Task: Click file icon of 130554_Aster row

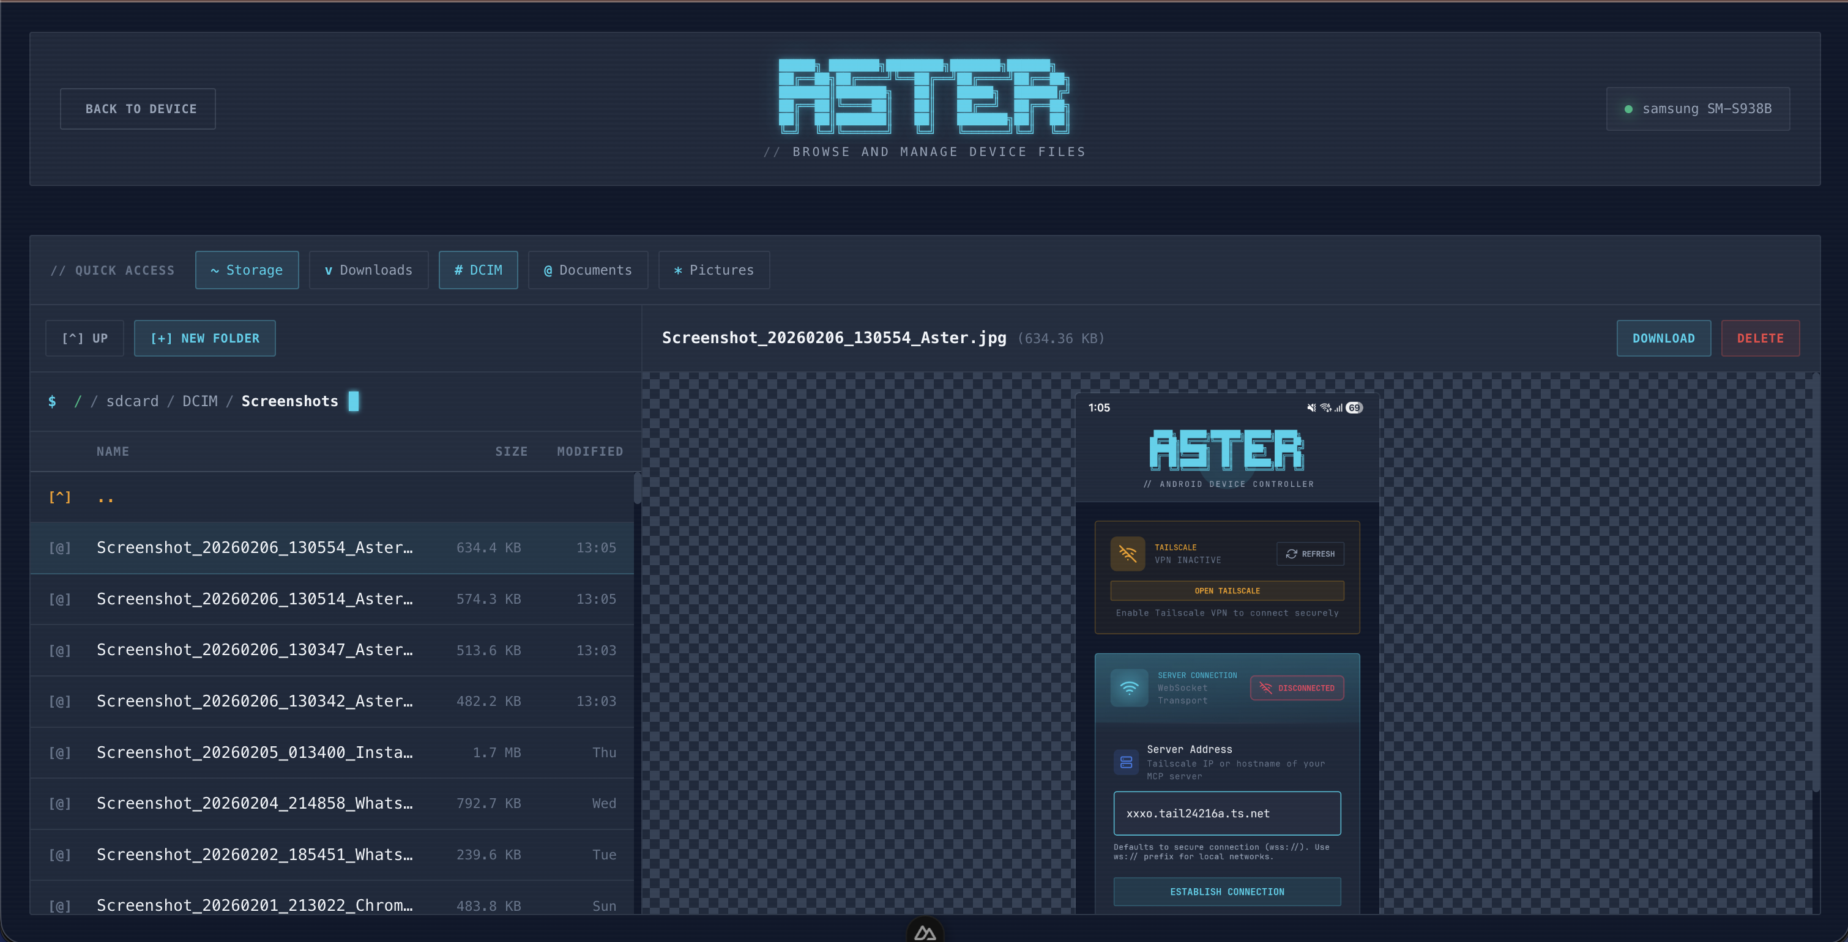Action: click(x=59, y=547)
